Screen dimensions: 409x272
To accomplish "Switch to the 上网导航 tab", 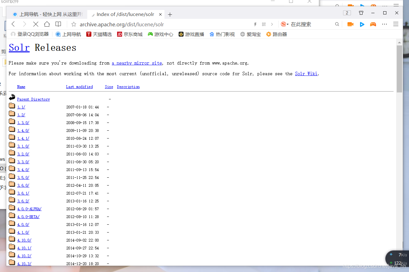I will point(48,14).
